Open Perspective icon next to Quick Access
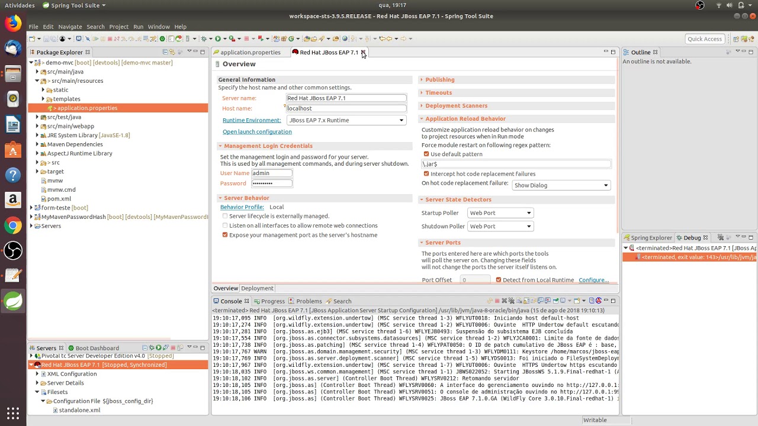Screen dimensions: 758x426 [736, 39]
